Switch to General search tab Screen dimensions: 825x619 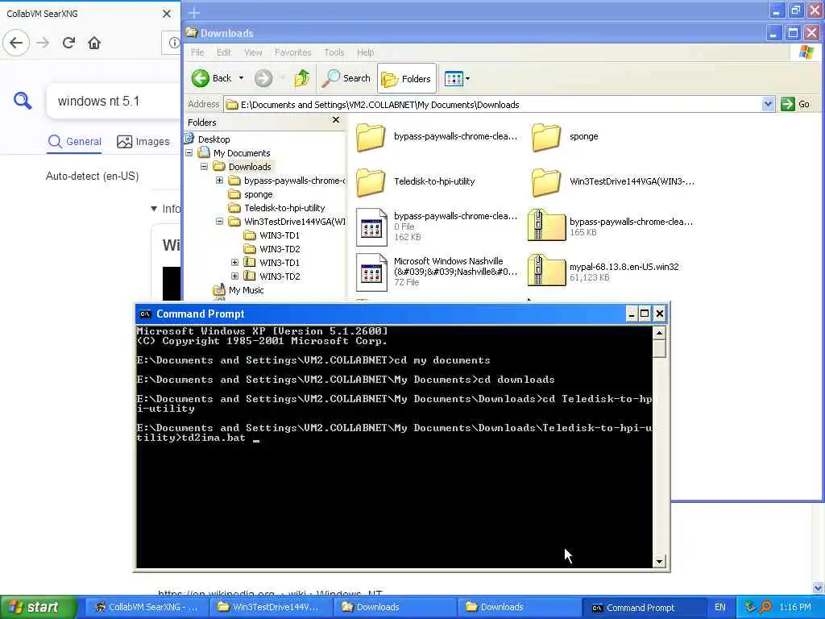coord(74,142)
